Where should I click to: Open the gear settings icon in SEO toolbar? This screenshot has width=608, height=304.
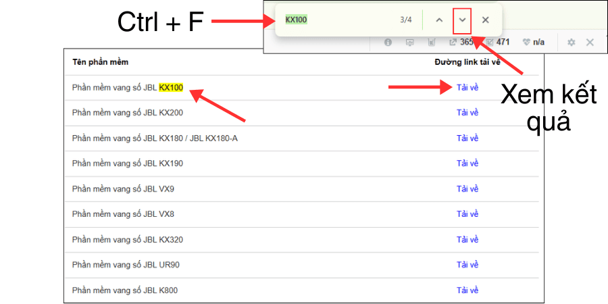pyautogui.click(x=571, y=43)
